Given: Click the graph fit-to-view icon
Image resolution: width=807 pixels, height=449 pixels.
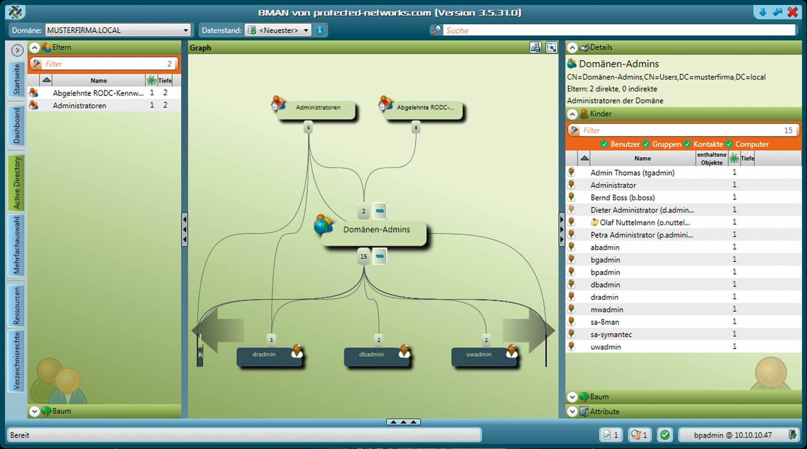Looking at the screenshot, I should (x=552, y=47).
